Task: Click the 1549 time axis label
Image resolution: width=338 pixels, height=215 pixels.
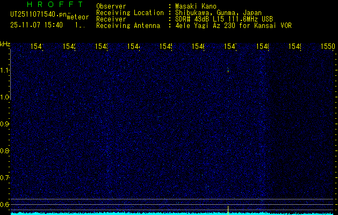Action: tap(295, 46)
